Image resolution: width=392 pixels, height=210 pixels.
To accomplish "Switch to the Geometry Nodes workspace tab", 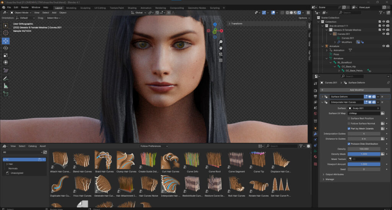I will 197,8.
